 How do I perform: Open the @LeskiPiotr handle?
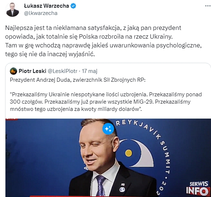click(62, 71)
